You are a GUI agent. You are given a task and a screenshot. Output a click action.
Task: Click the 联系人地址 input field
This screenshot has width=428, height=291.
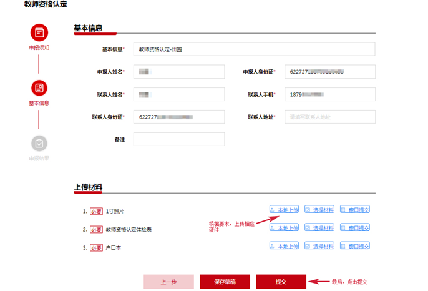[x=329, y=117]
